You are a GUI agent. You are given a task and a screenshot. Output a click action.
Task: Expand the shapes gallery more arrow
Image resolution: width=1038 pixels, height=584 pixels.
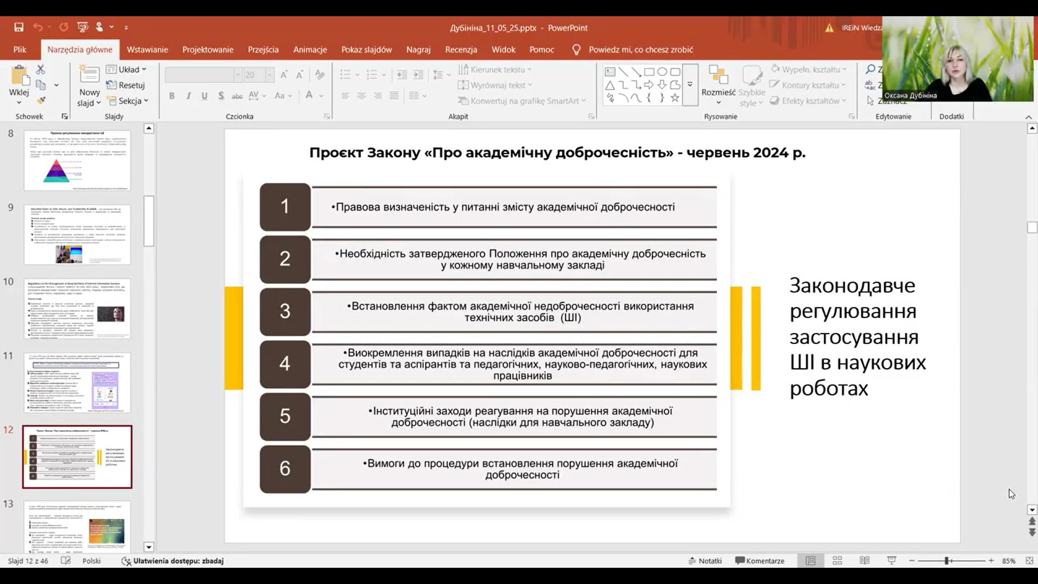click(690, 85)
